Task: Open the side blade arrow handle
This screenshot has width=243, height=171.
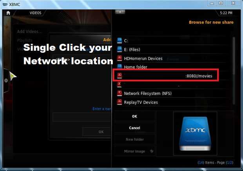Action: (x=6, y=80)
